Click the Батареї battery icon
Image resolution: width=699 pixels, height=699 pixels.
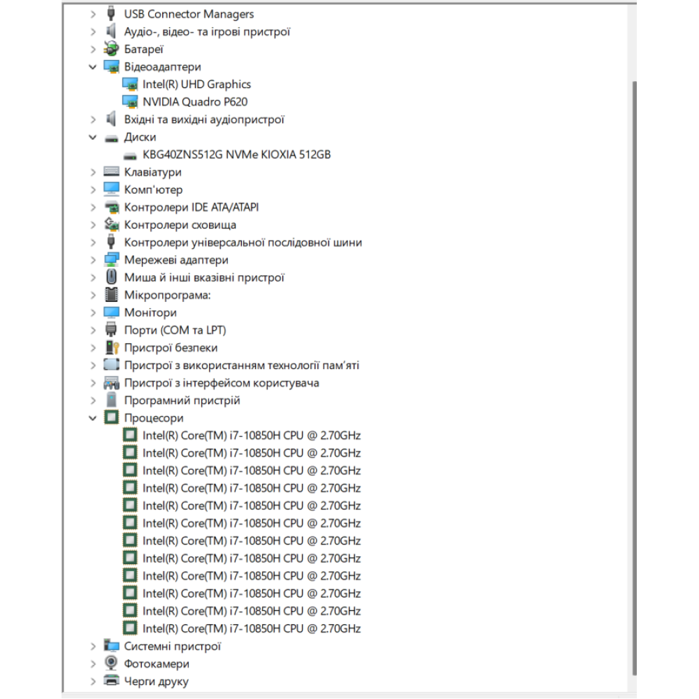pos(111,49)
